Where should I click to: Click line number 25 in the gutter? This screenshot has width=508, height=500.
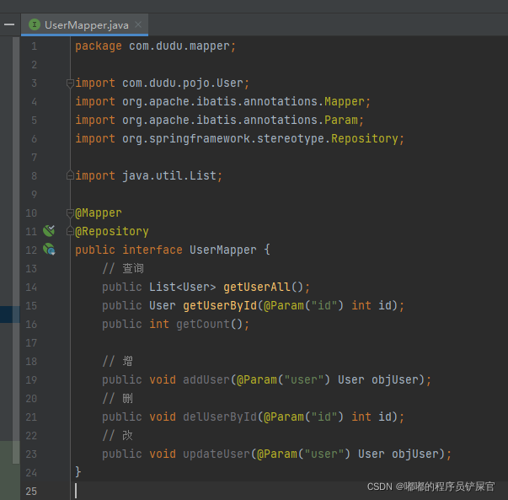[31, 492]
